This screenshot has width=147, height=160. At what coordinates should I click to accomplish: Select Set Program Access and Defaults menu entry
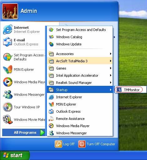click(80, 30)
